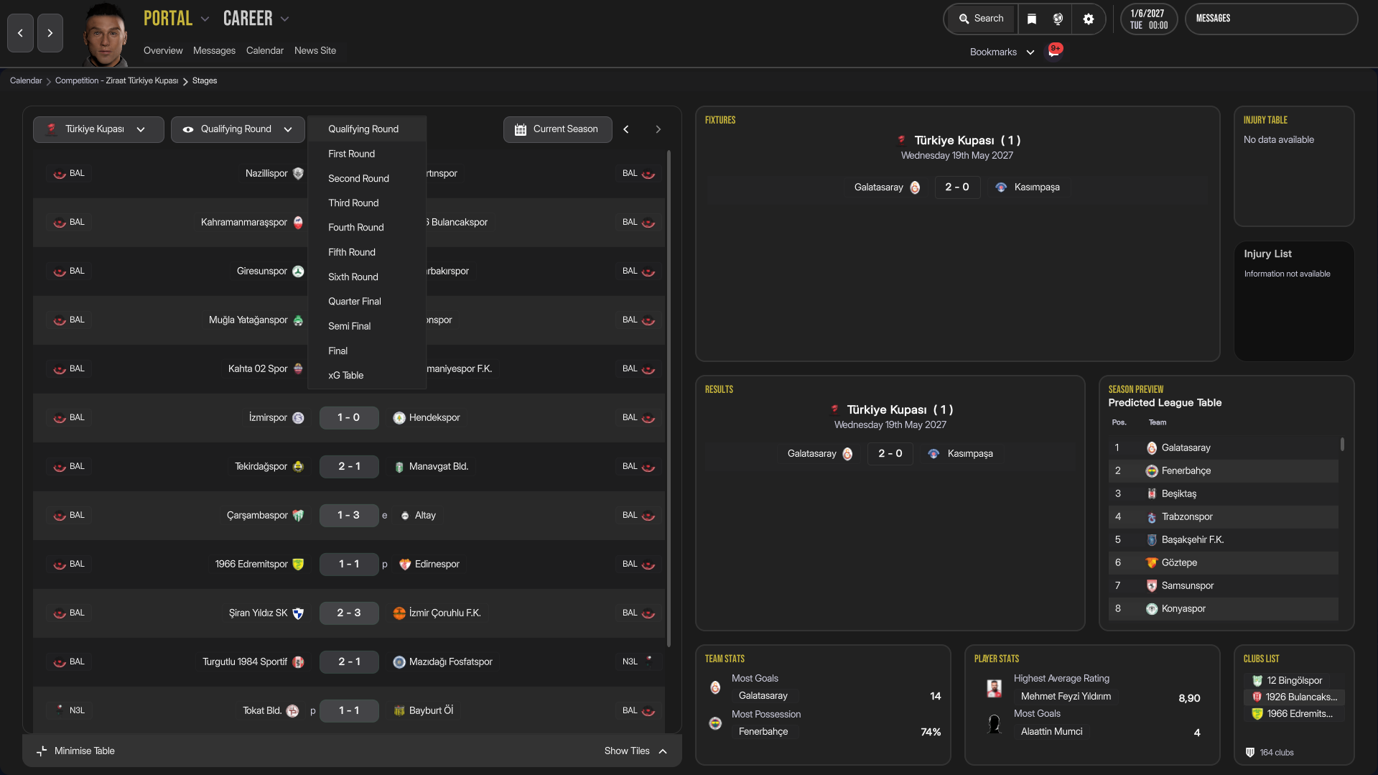Open the notifications chat icon with badge
This screenshot has width=1378, height=775.
click(x=1053, y=51)
